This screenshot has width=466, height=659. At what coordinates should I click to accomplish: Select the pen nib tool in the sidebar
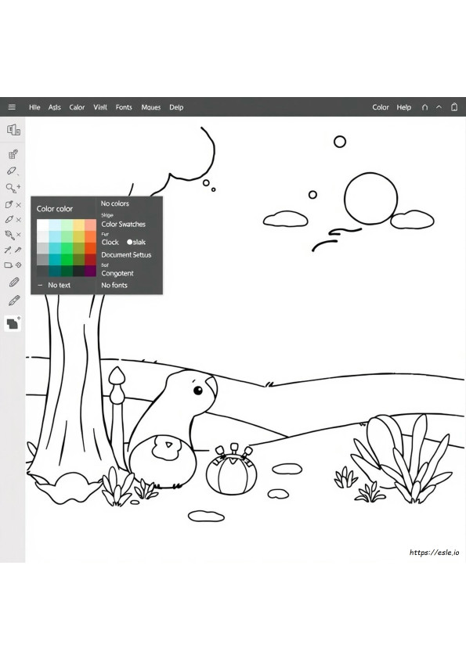point(9,219)
